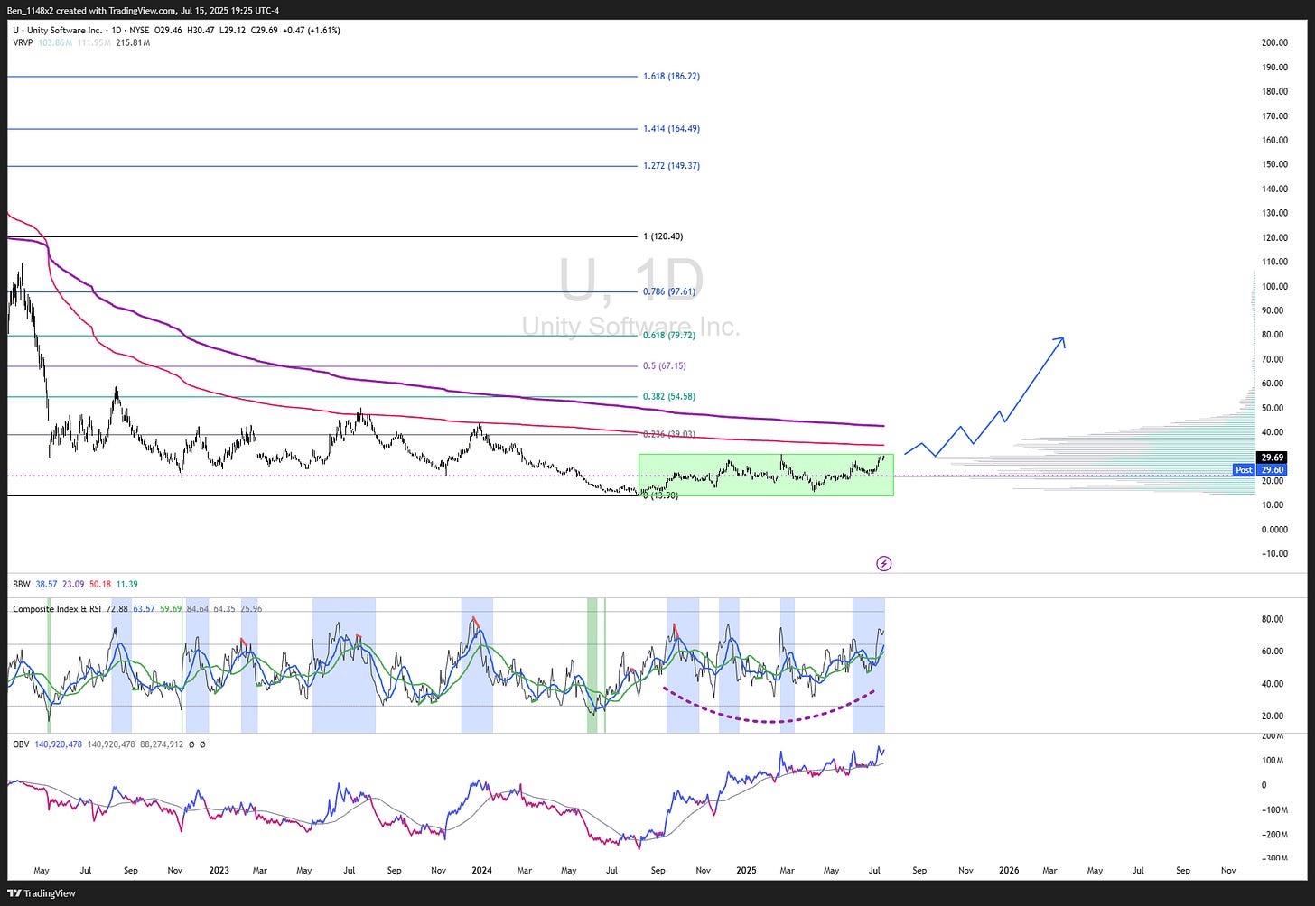The width and height of the screenshot is (1315, 906).
Task: Click the VRVP indicator label
Action: [x=23, y=42]
